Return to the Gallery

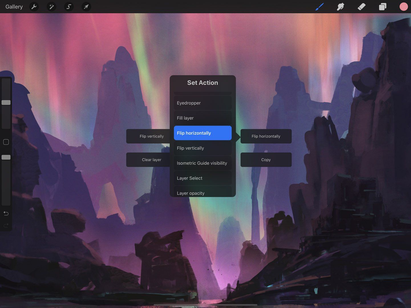14,7
